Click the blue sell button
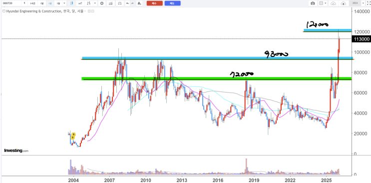371x183 pixels. 172,3
